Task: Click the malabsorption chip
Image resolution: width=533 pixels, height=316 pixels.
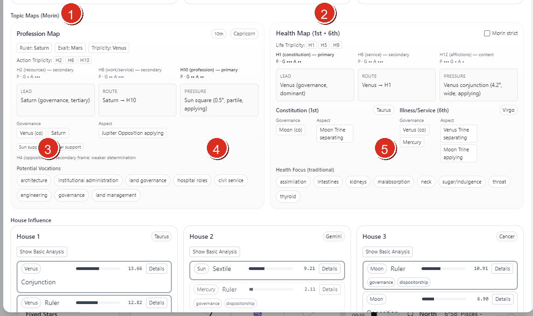Action: click(x=393, y=182)
